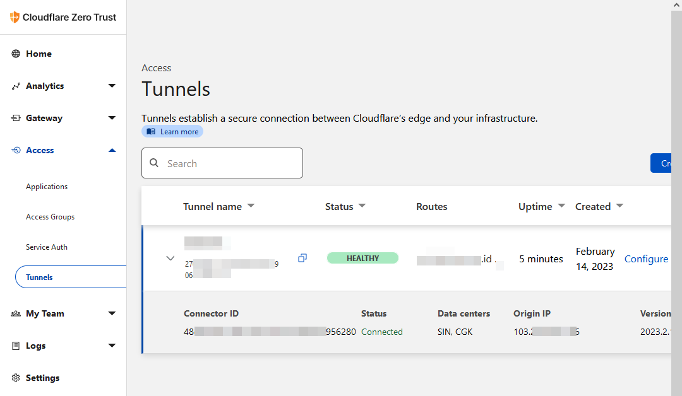Click the magnifier icon in the search box

coord(154,163)
